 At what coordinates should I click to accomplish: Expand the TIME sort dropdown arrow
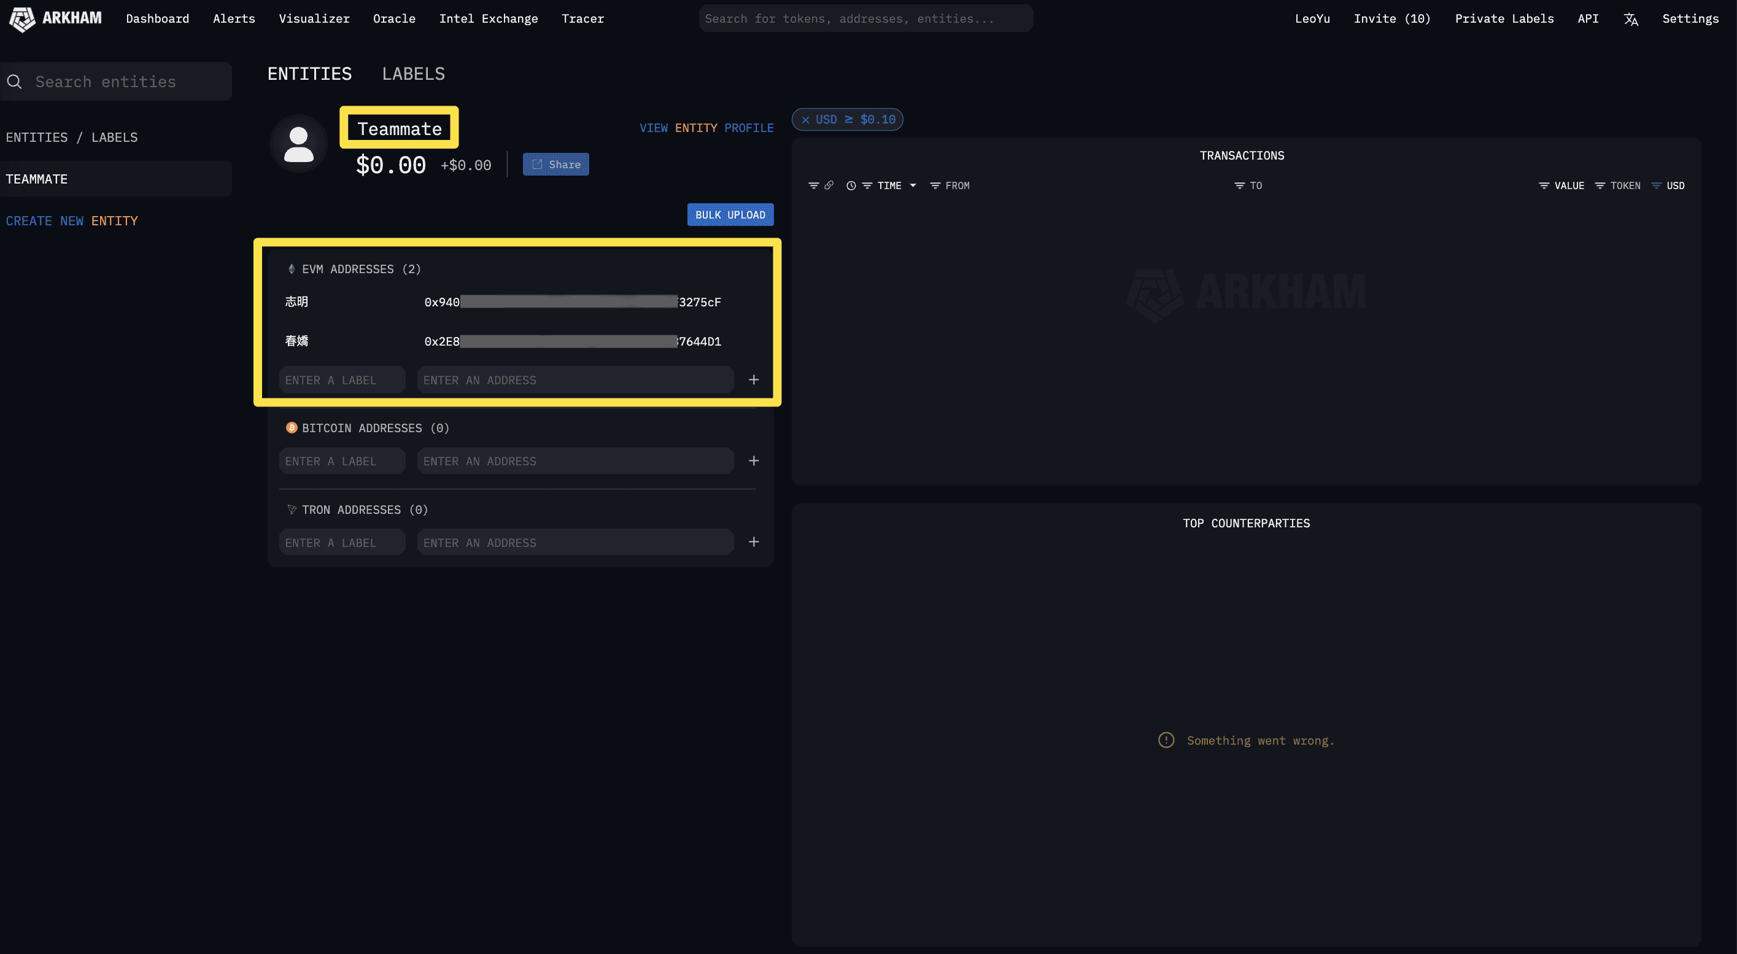click(x=913, y=185)
